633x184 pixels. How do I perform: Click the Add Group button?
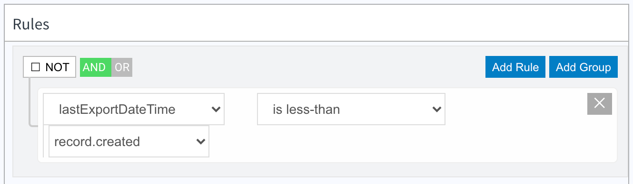pyautogui.click(x=584, y=67)
